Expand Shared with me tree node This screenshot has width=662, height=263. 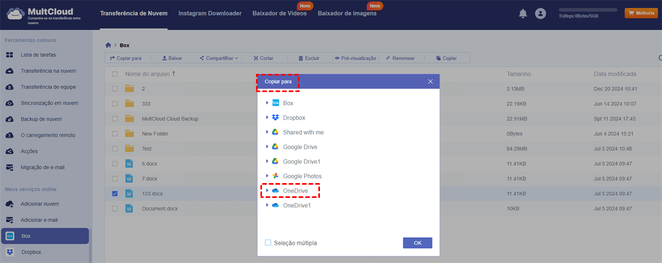point(267,132)
